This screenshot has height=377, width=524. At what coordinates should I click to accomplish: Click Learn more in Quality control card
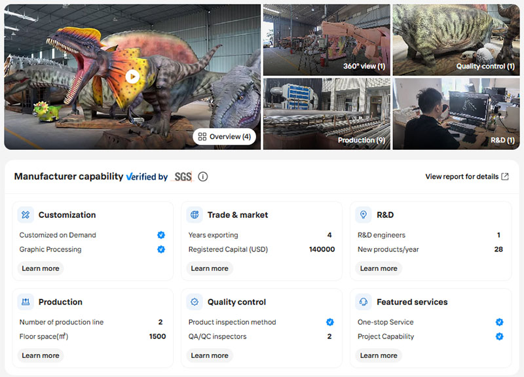click(210, 355)
